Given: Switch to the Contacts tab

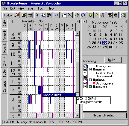Looking at the screenshot, I should tap(4, 87).
